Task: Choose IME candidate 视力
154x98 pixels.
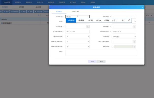Action: click(123, 20)
